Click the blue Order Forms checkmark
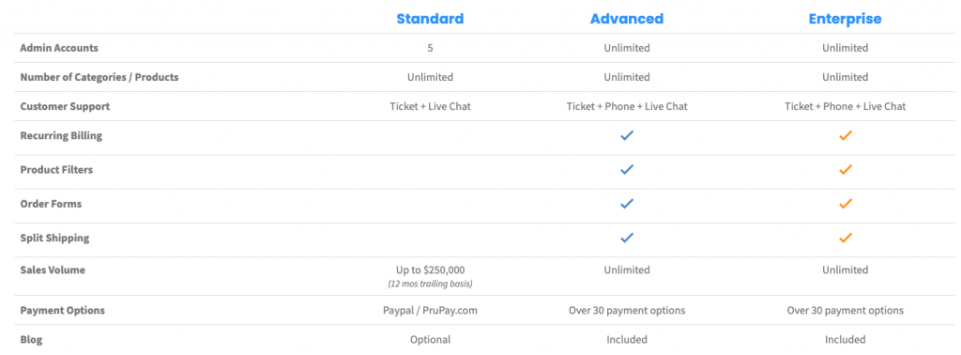This screenshot has width=961, height=355. [x=626, y=204]
